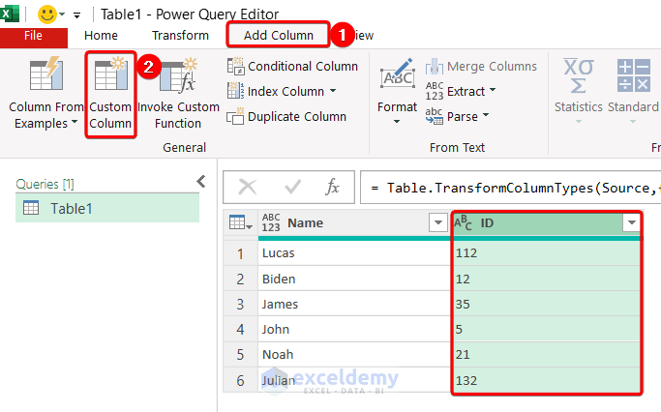
Task: Open the Index Column dropdown
Action: pyautogui.click(x=333, y=91)
